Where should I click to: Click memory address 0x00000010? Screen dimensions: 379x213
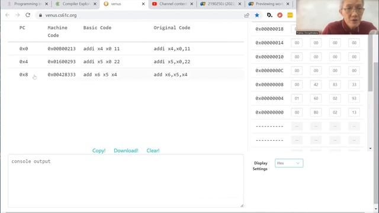pos(269,57)
